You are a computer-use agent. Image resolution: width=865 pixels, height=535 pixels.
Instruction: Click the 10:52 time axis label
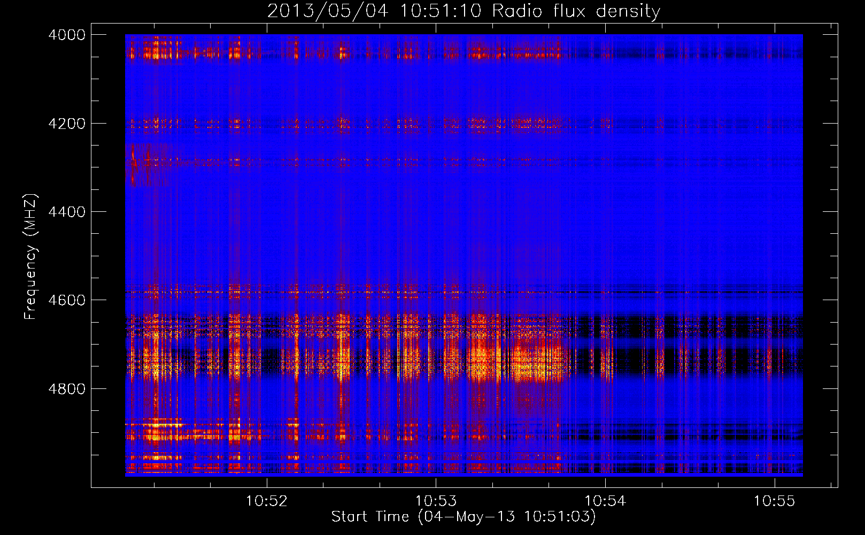(266, 501)
